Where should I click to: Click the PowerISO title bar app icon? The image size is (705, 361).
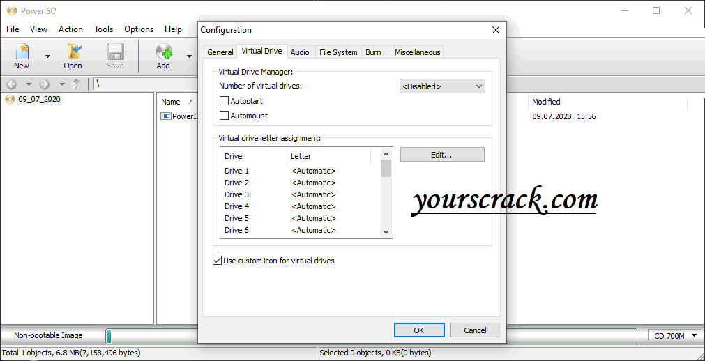[11, 10]
